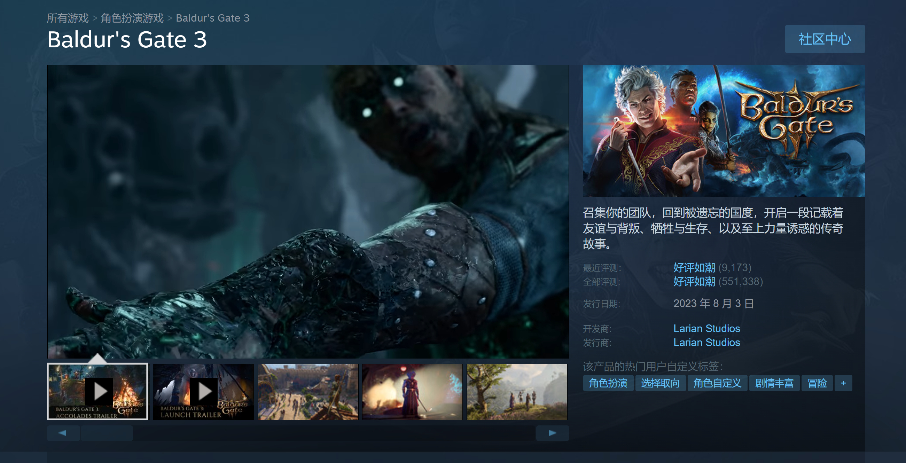Select the 角色扮演 tag
906x463 pixels.
[608, 383]
